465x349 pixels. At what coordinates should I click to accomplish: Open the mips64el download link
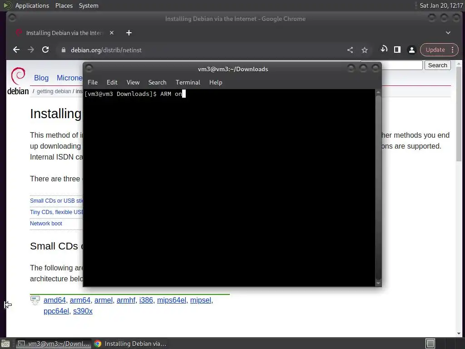pyautogui.click(x=172, y=300)
